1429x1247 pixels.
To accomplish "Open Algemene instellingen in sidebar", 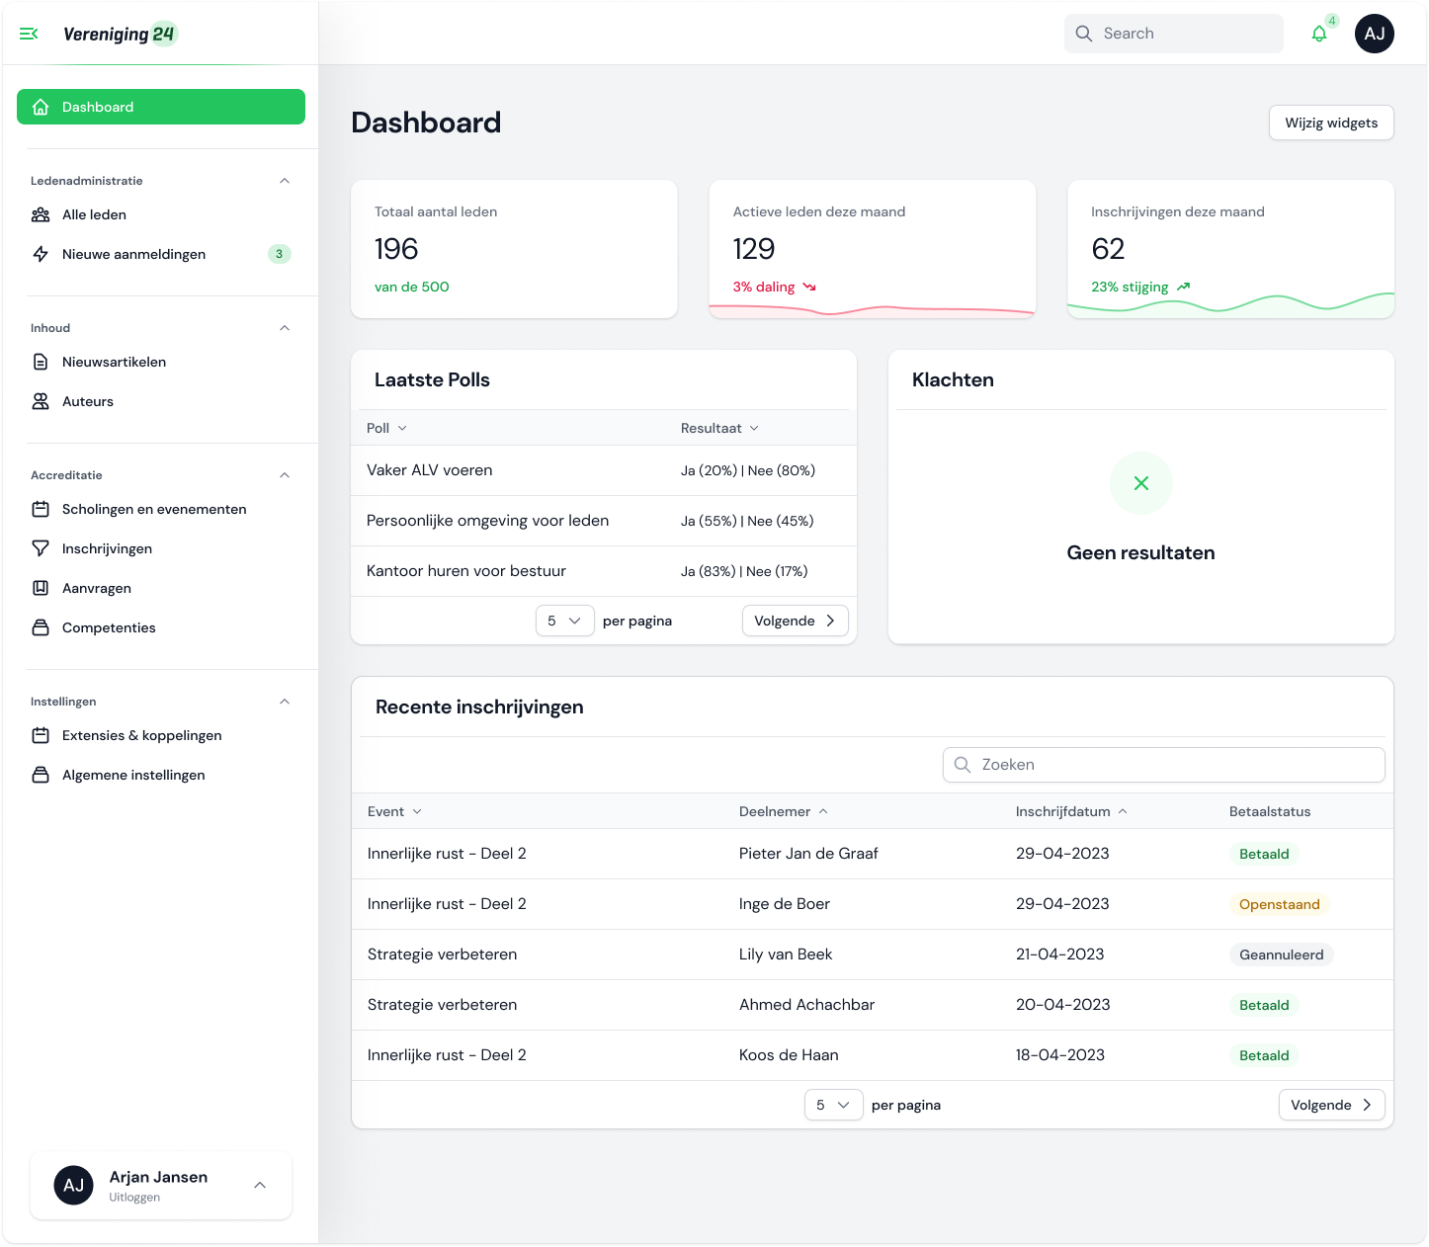I will (133, 775).
